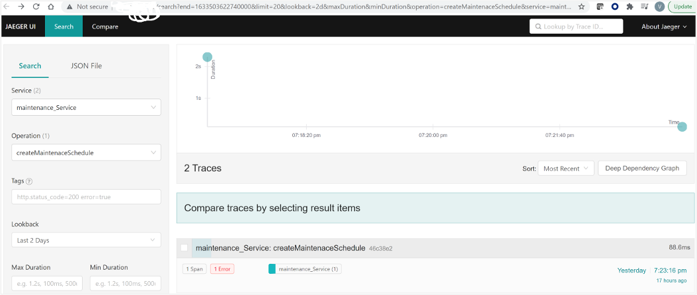697x295 pixels.
Task: Click the Min Duration input
Action: pyautogui.click(x=126, y=284)
